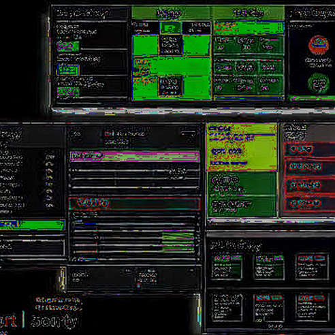The width and height of the screenshot is (335, 335).
Task: Toggle the small indicator at the top-right of the middle panel
Action: coord(188,133)
